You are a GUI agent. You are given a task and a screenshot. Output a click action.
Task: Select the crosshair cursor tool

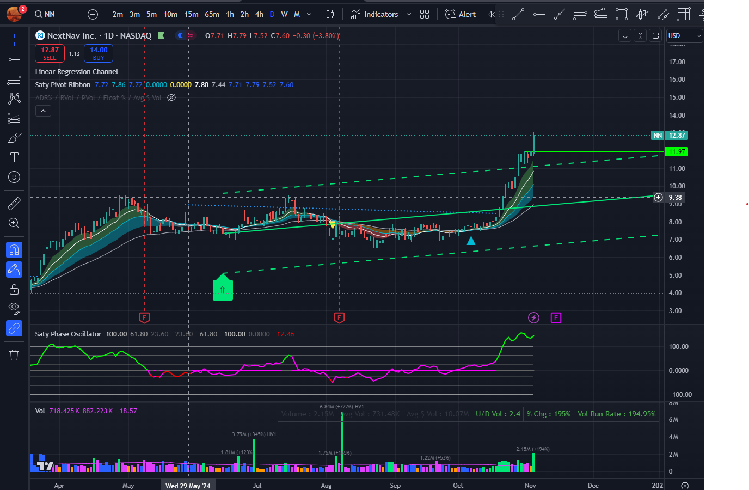click(x=14, y=39)
